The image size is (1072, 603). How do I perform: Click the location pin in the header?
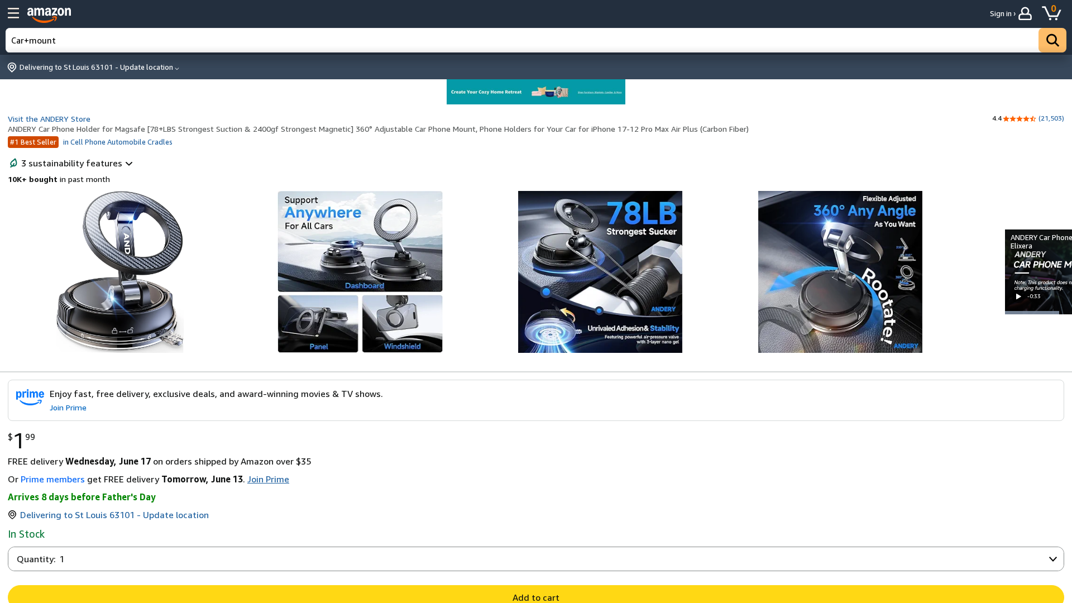click(x=12, y=68)
